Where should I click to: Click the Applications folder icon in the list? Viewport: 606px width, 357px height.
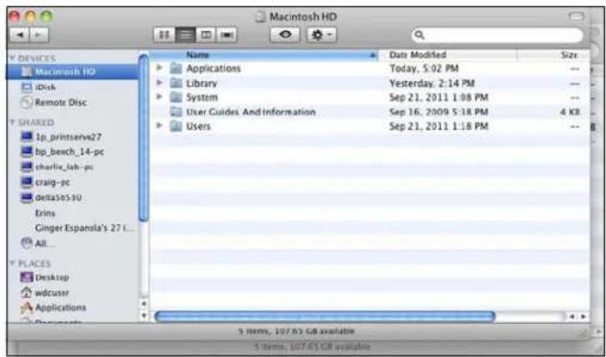[176, 69]
